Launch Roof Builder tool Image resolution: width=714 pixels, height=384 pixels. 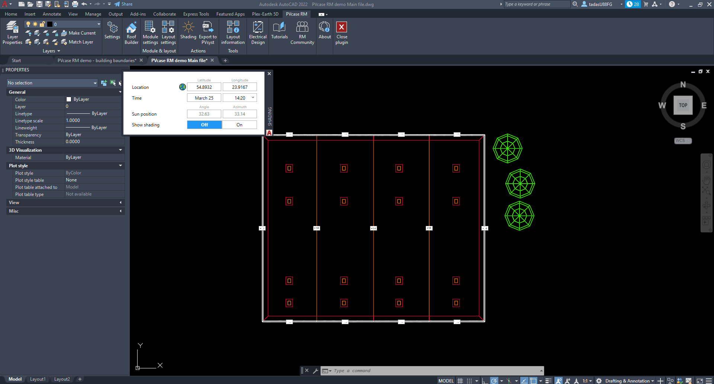point(131,33)
